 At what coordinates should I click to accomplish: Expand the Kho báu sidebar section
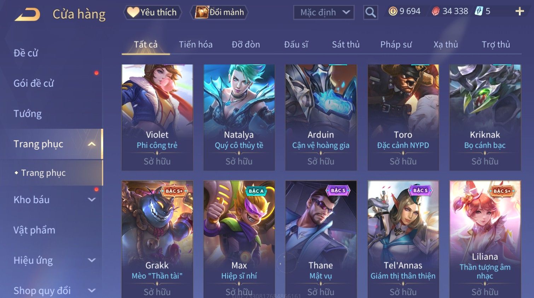pos(92,200)
